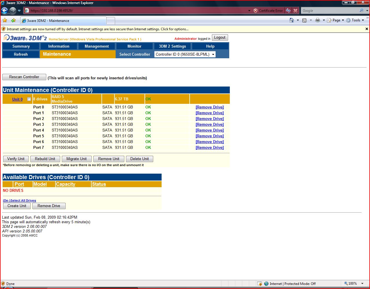Click the address bar Refresh icon
This screenshot has height=289, width=370.
288,11
